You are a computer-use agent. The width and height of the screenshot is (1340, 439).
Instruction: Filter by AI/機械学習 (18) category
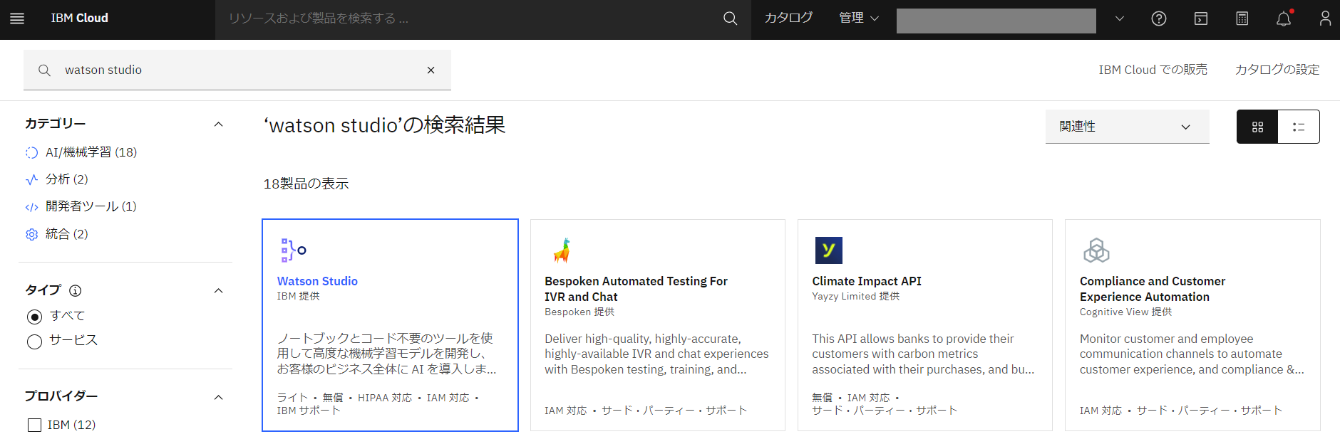[91, 152]
